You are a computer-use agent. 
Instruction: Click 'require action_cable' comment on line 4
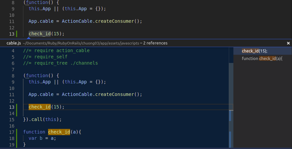tap(56, 51)
